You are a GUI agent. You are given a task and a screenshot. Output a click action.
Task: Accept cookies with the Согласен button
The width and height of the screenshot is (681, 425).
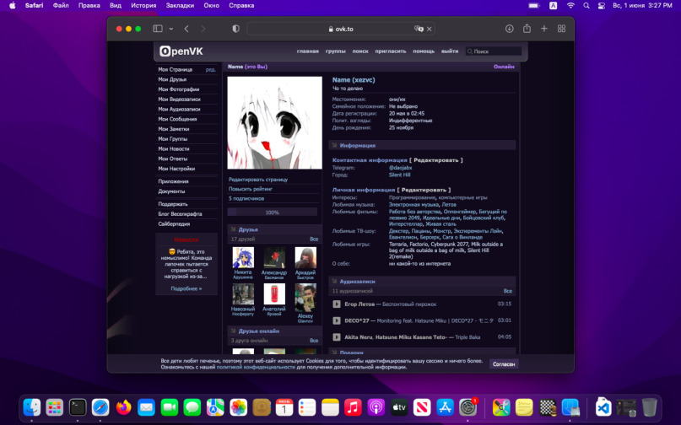(504, 363)
